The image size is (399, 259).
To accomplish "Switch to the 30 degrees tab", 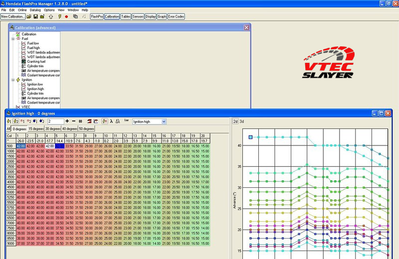I will pyautogui.click(x=52, y=129).
